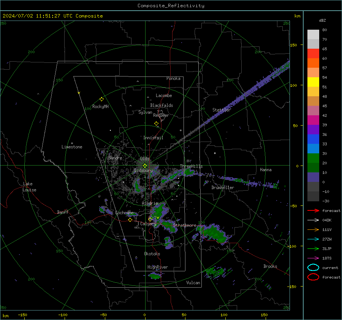Click the magenta 18TS arrow icon
342x320 pixels.
pos(313,258)
